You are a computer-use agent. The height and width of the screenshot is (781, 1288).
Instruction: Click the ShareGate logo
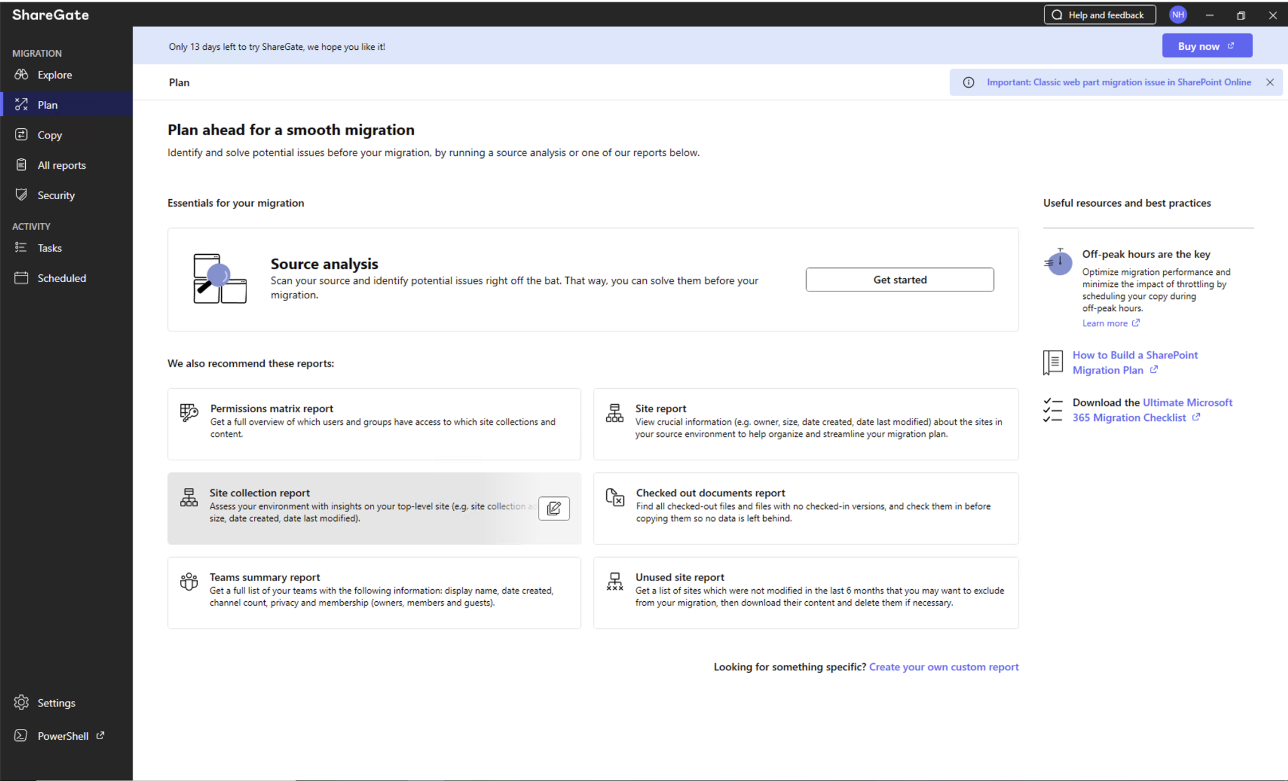point(50,15)
